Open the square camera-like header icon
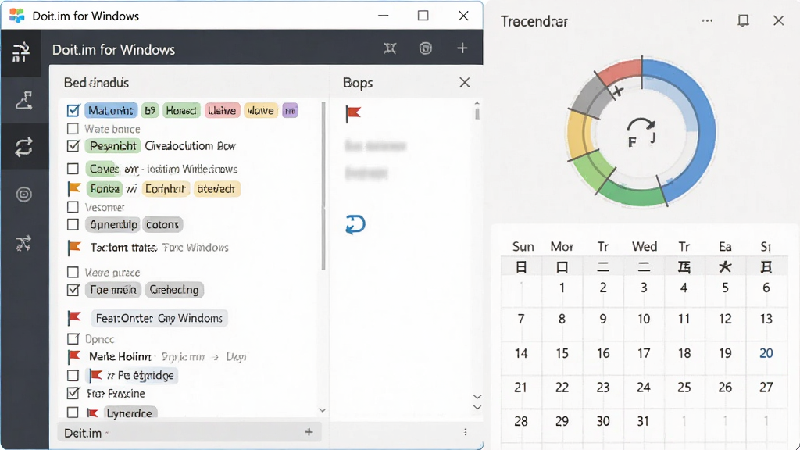This screenshot has width=800, height=450. [x=426, y=48]
